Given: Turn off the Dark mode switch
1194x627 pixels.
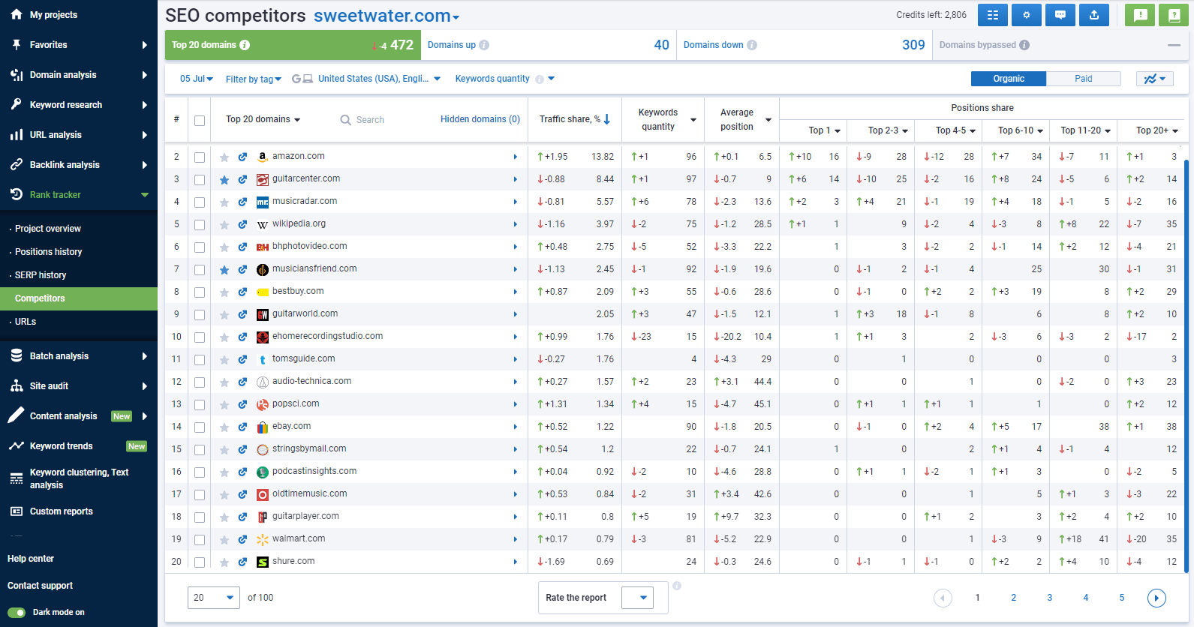Looking at the screenshot, I should click(x=17, y=613).
